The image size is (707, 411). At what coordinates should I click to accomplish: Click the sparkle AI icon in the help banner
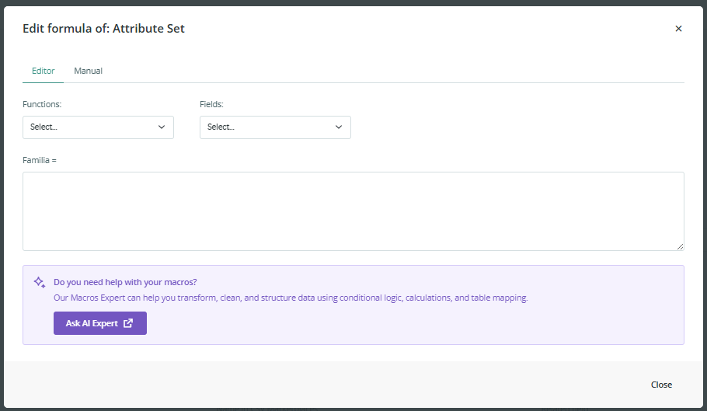[x=40, y=283]
